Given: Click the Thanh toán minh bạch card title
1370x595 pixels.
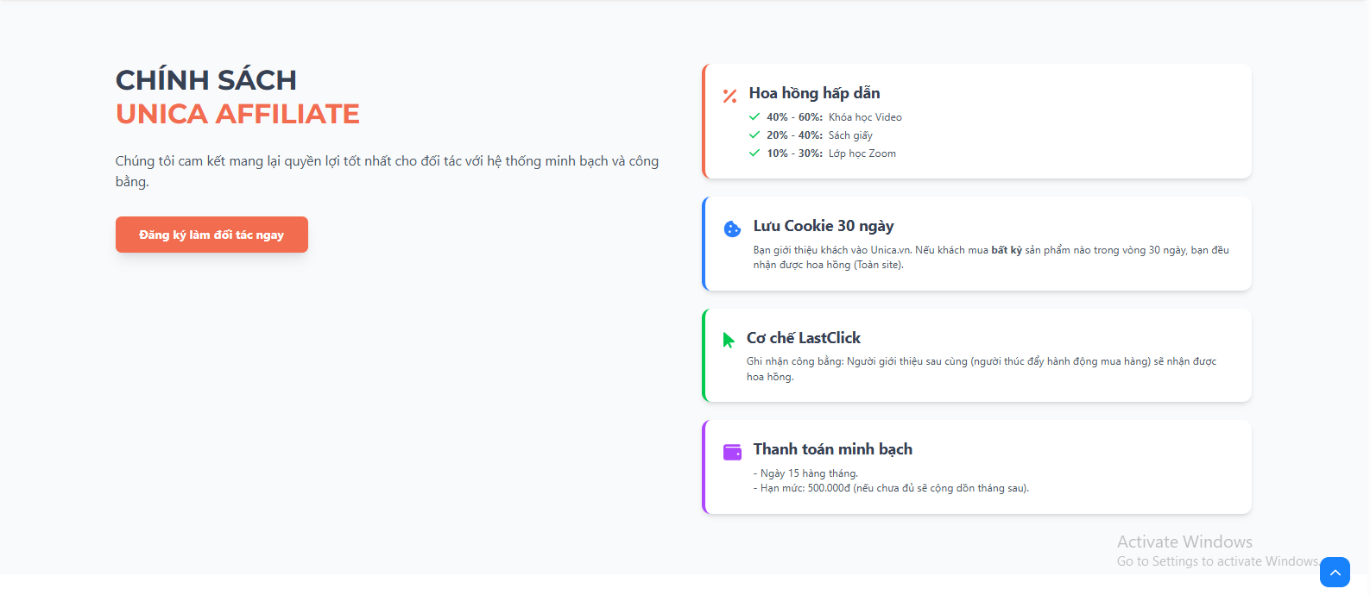Looking at the screenshot, I should point(832,449).
